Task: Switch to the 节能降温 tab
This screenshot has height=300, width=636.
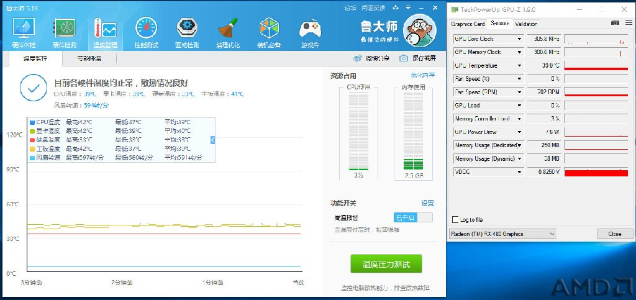Action: 89,58
